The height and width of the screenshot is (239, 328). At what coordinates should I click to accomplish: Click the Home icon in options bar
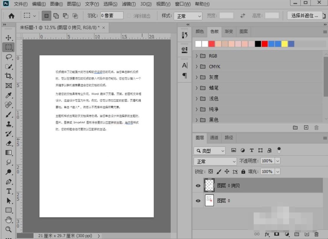pos(11,16)
